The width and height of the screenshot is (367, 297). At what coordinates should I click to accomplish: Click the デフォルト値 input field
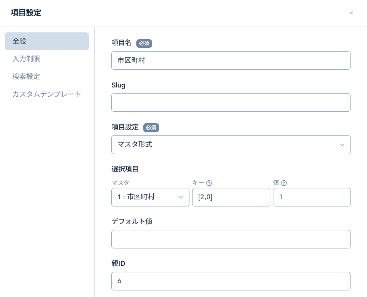click(x=231, y=239)
